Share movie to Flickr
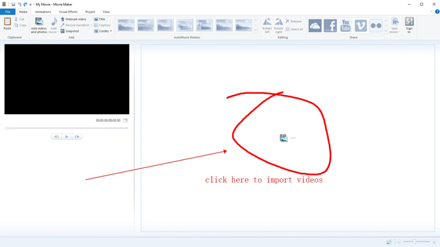 376,26
